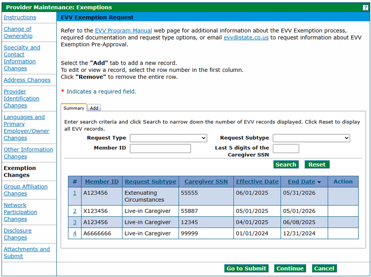The height and width of the screenshot is (277, 371).
Task: Sort table by End Date header
Action: click(x=301, y=181)
